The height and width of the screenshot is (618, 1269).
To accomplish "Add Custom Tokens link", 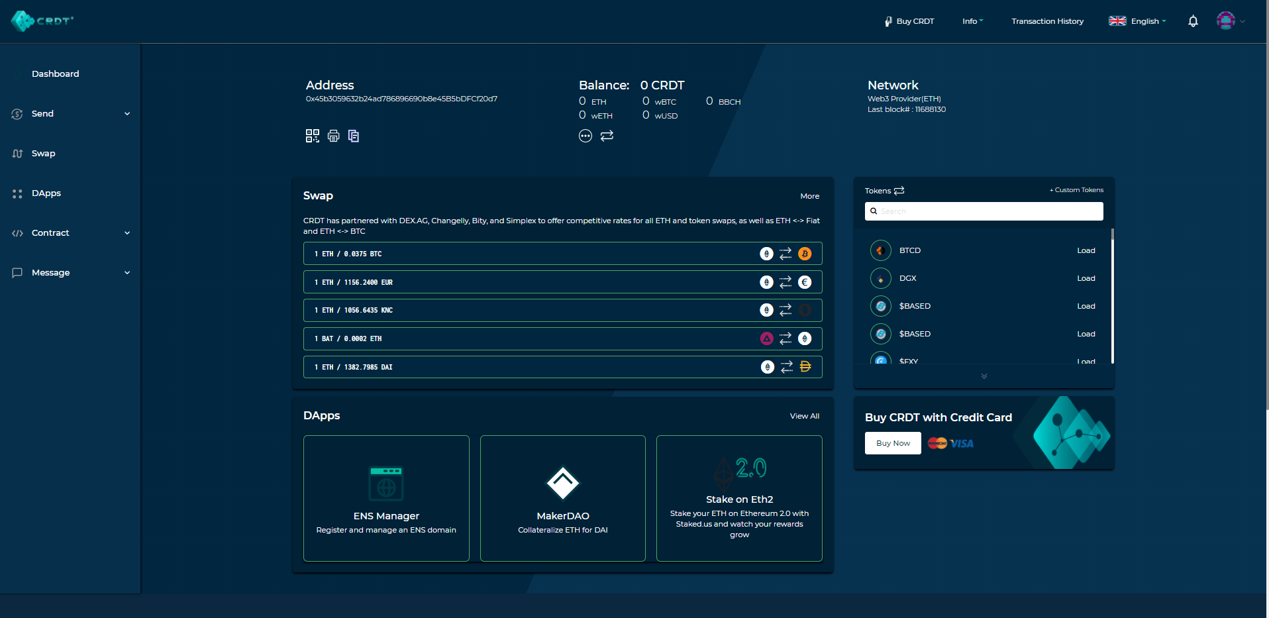I will coord(1076,190).
